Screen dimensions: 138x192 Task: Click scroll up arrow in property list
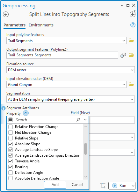coord(85,126)
